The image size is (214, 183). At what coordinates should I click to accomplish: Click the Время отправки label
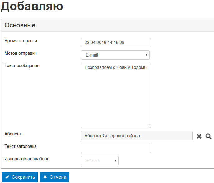point(21,41)
